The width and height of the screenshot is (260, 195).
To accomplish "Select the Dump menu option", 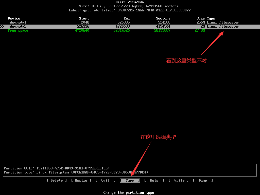I will coord(203,180).
